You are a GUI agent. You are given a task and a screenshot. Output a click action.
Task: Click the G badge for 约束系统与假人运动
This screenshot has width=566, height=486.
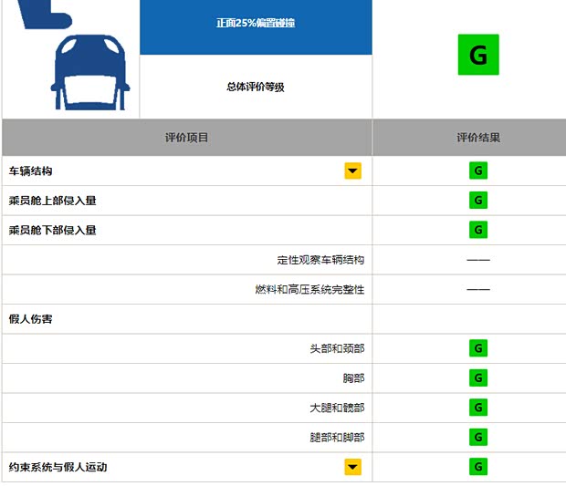coord(477,467)
